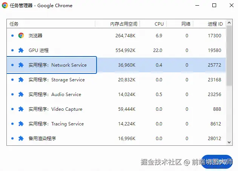238x171 pixels.
Task: Close the 任务管理器 window
Action: click(232, 5)
